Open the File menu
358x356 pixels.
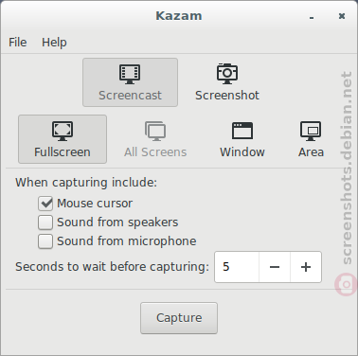click(x=18, y=43)
